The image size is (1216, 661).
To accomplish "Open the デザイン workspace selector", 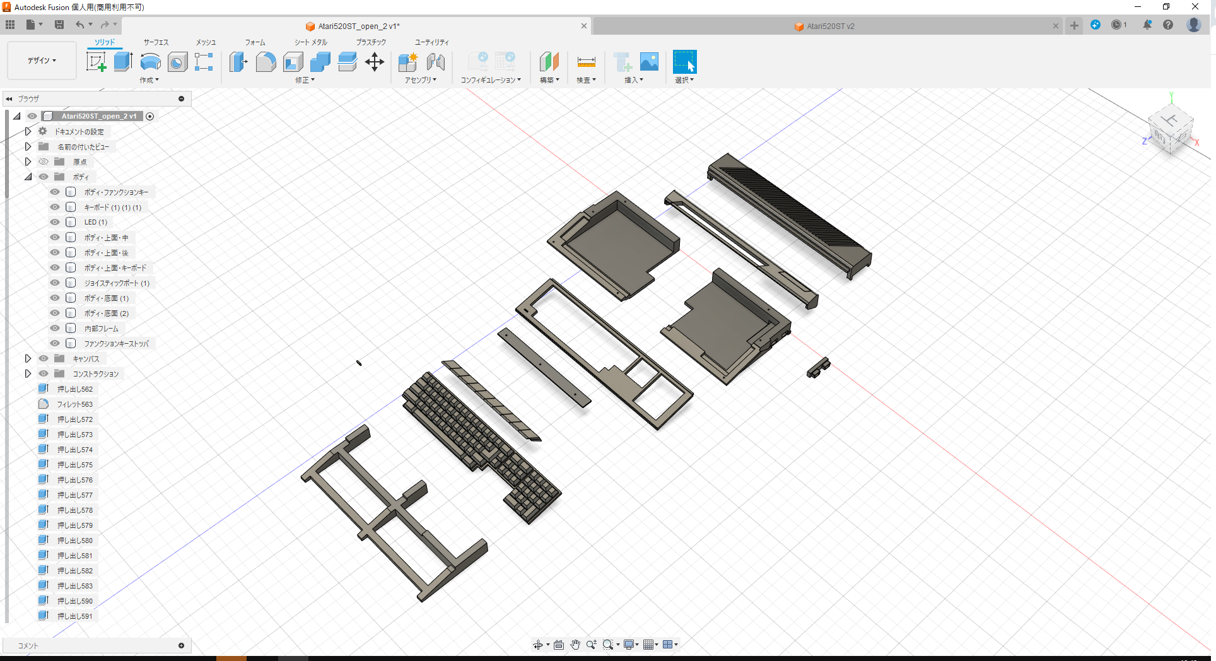I will [x=41, y=61].
